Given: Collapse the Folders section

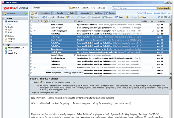Looking at the screenshot, I should point(4,18).
